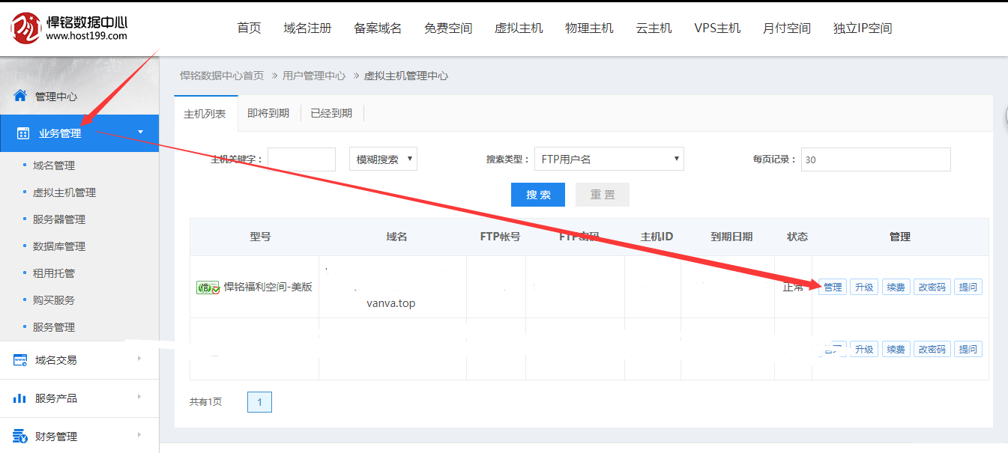1008x453 pixels.
Task: Expand 服务产品 with its right arrow
Action: pyautogui.click(x=139, y=397)
